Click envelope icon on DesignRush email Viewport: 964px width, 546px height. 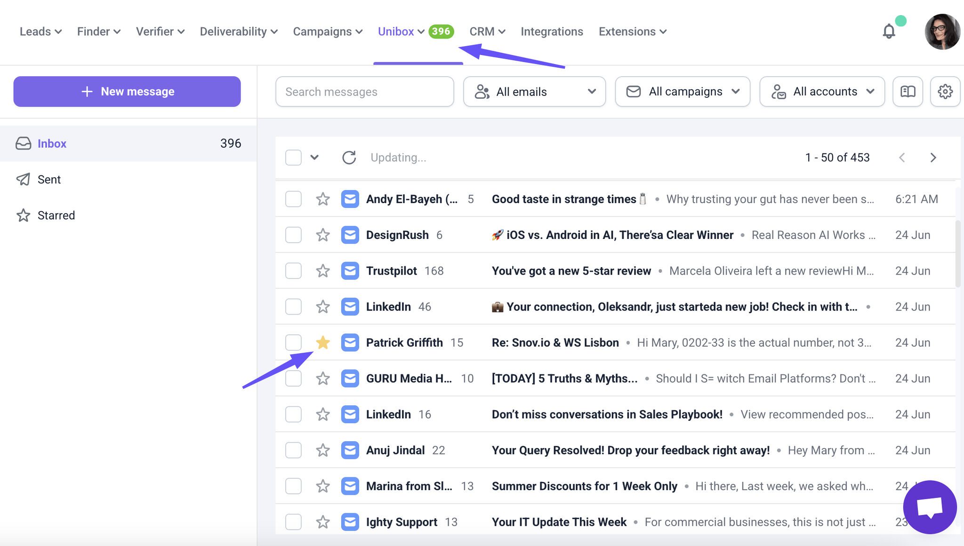350,235
